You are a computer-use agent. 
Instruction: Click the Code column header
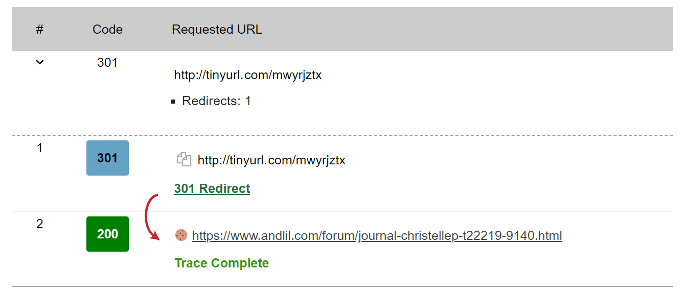coord(107,30)
